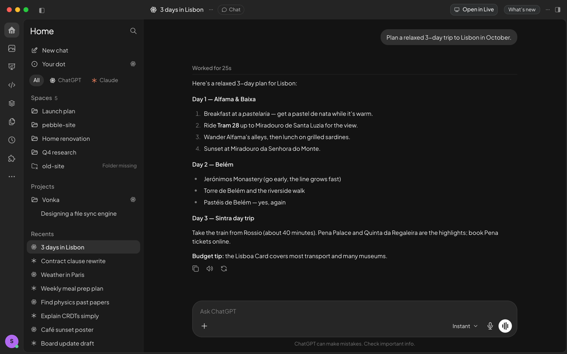Start voice mode with waveform button
The width and height of the screenshot is (567, 354).
coord(505,326)
